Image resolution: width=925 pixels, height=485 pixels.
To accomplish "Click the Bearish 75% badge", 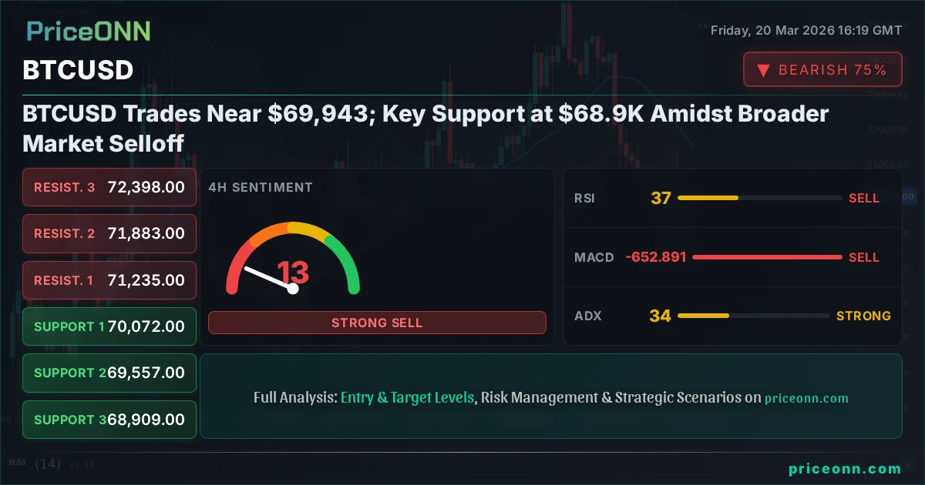I will point(822,70).
